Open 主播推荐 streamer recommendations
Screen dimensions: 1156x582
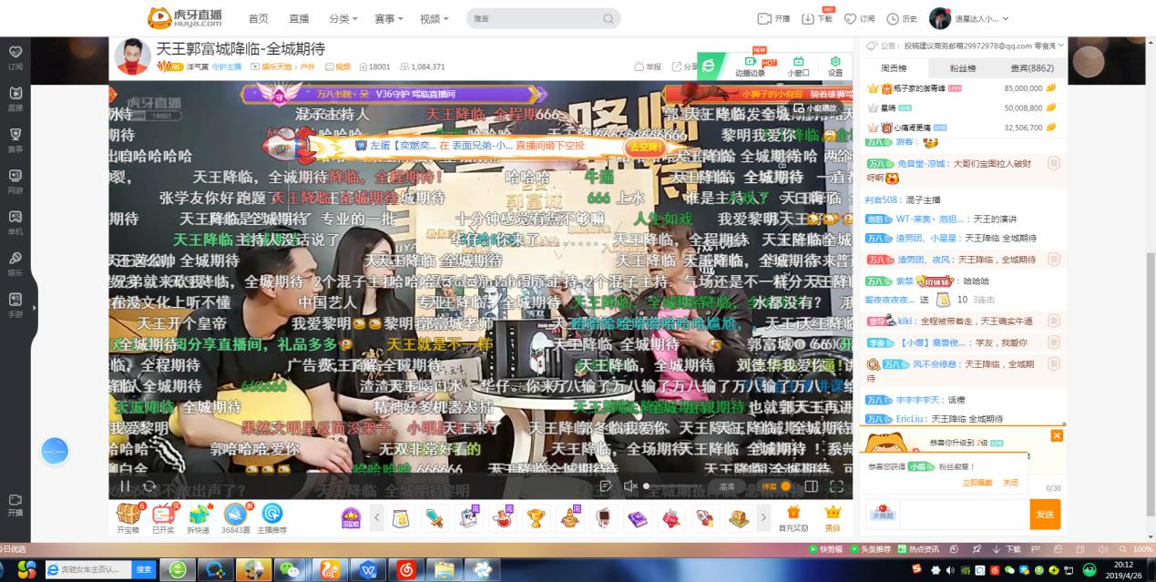coord(271,518)
